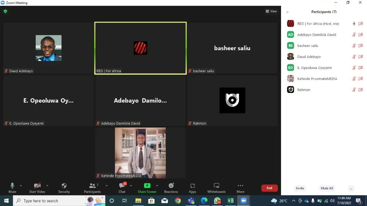Open Excel from the taskbar
The image size is (367, 206).
230,201
